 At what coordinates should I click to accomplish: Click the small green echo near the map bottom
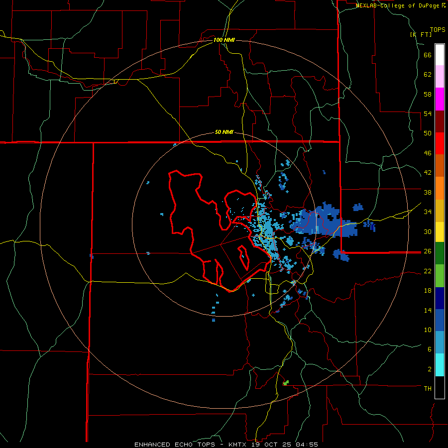pos(286,383)
